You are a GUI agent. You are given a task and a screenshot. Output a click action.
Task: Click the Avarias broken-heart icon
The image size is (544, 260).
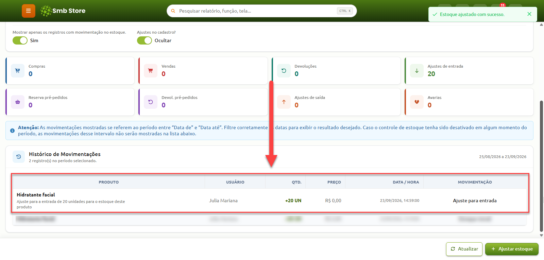(x=417, y=102)
